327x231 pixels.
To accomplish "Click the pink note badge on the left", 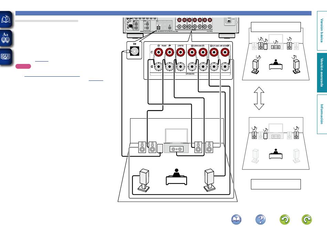I will tap(23, 66).
